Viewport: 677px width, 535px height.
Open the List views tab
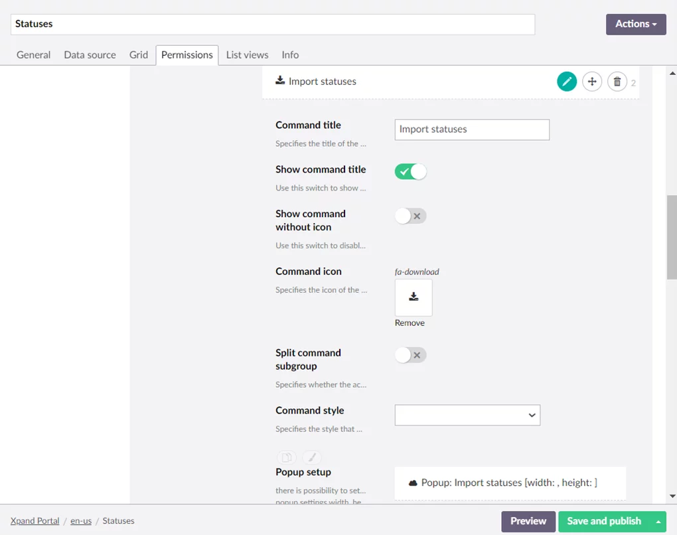247,55
